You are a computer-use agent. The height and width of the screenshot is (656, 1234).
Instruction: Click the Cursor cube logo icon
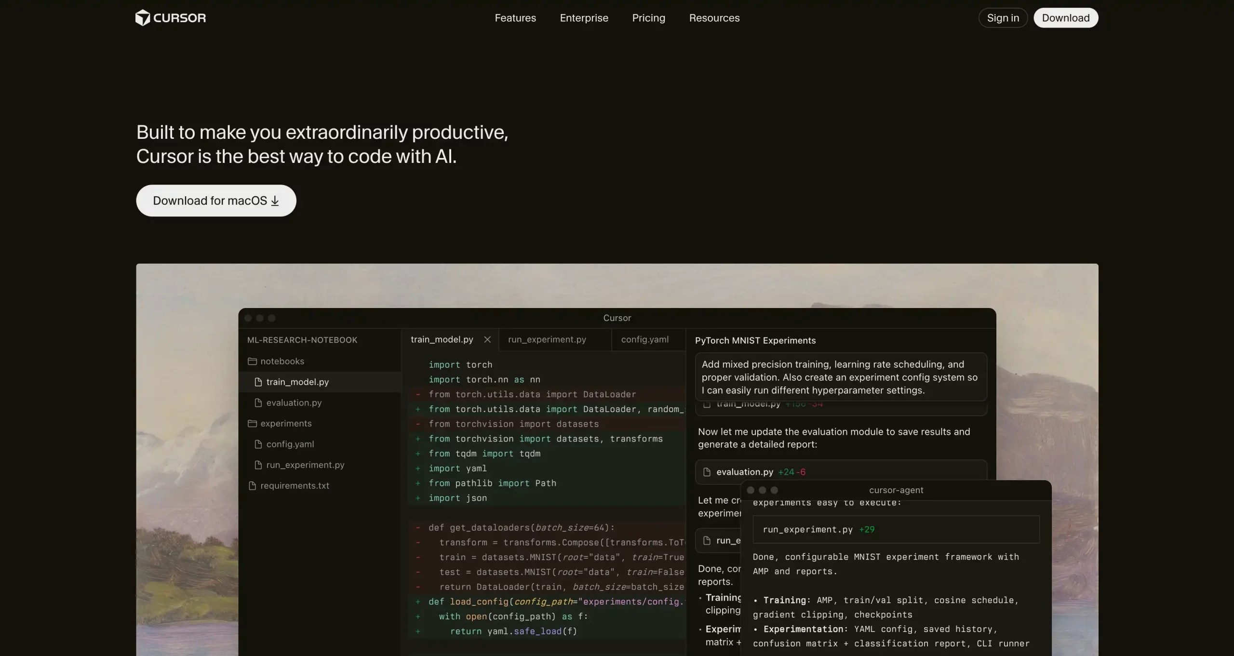point(143,18)
